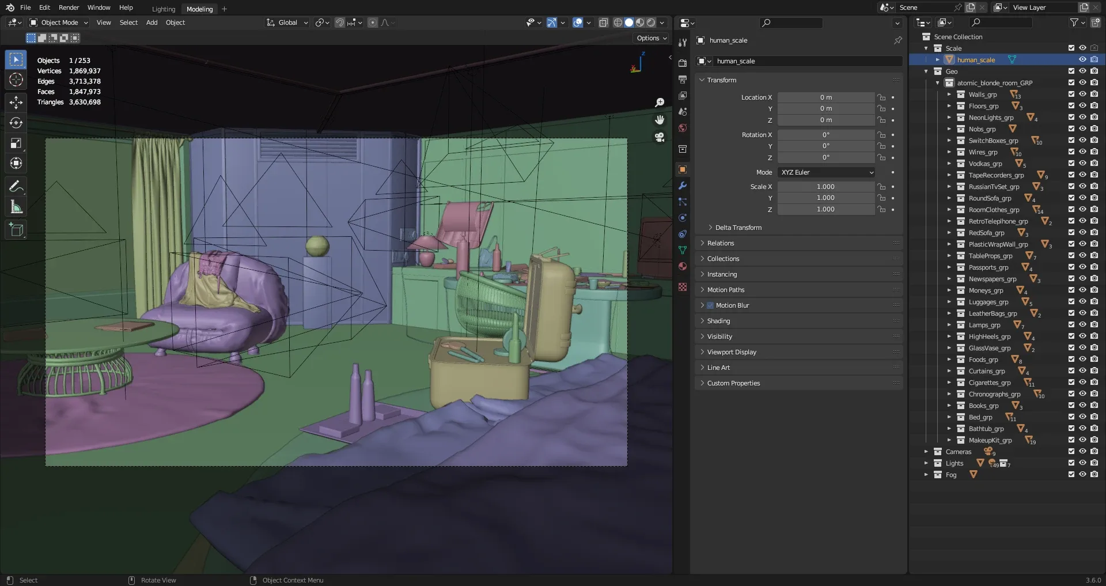Select human_scale object in outliner
The width and height of the screenshot is (1106, 586).
click(976, 60)
